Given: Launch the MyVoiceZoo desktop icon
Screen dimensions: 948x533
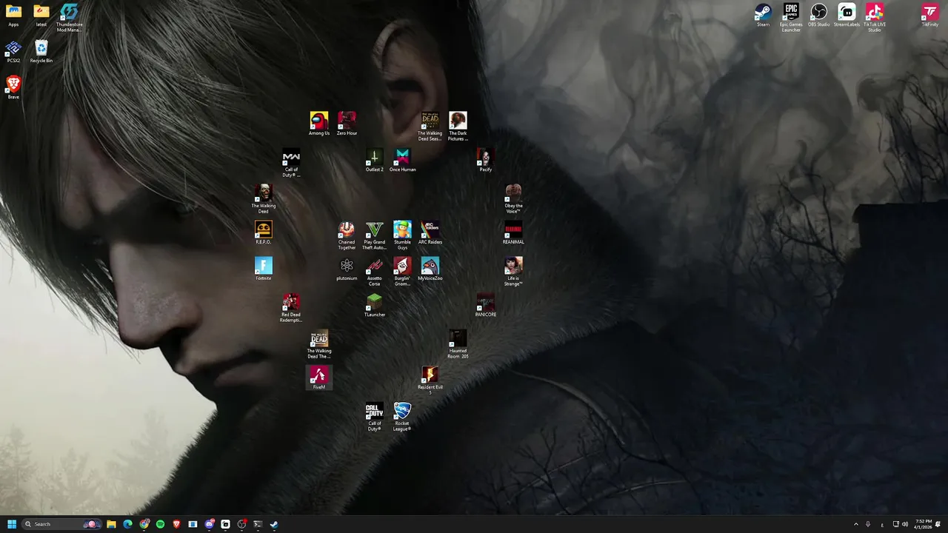Looking at the screenshot, I should 430,269.
